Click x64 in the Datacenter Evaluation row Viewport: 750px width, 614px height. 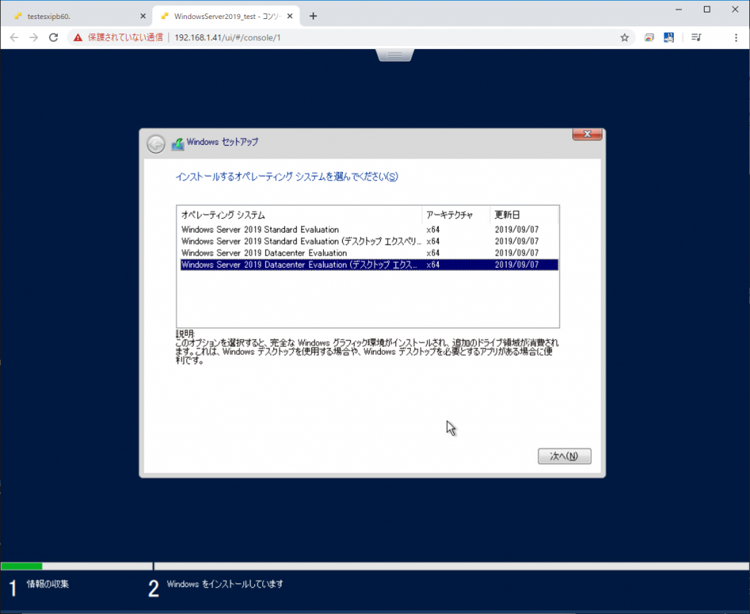(433, 252)
